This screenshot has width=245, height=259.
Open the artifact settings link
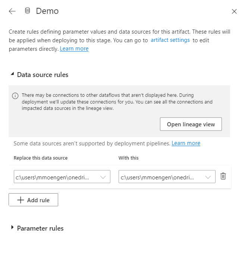click(x=170, y=40)
